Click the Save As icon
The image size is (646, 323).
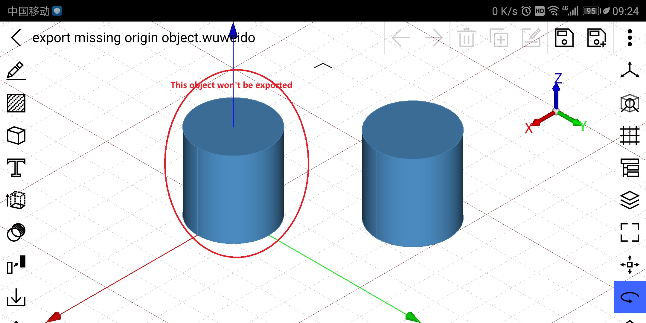[x=596, y=38]
